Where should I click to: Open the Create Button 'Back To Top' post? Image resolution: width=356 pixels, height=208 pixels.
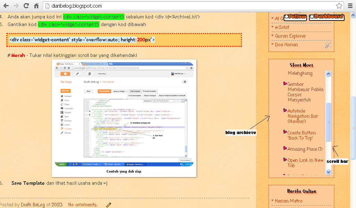301,135
